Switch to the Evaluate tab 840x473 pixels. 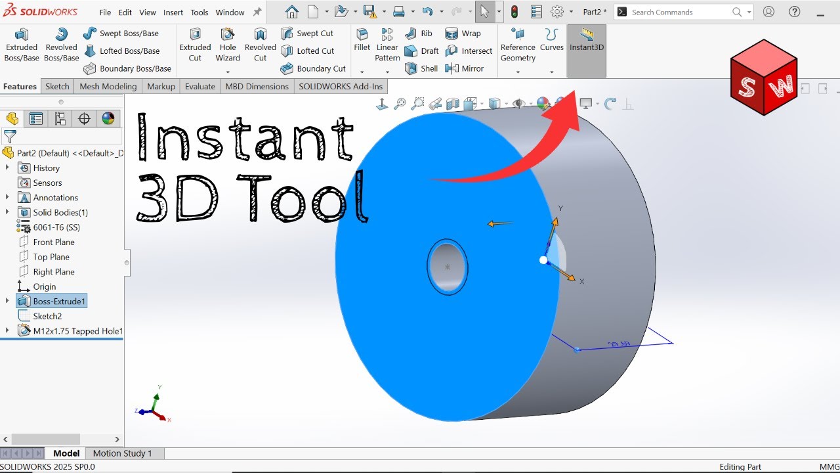(x=200, y=86)
